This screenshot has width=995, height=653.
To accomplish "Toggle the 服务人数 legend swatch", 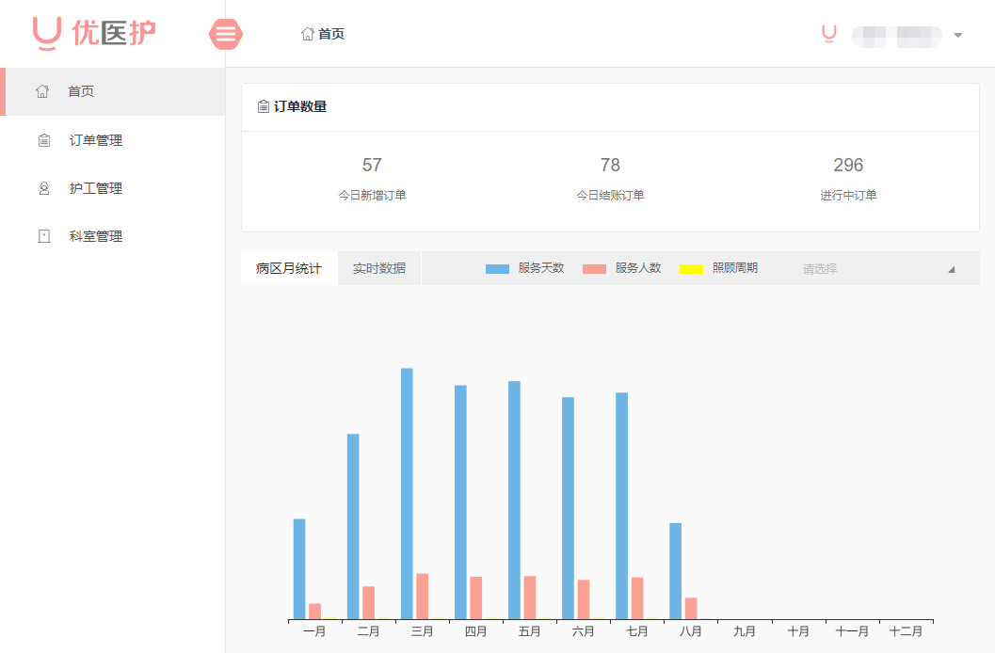I will [595, 269].
